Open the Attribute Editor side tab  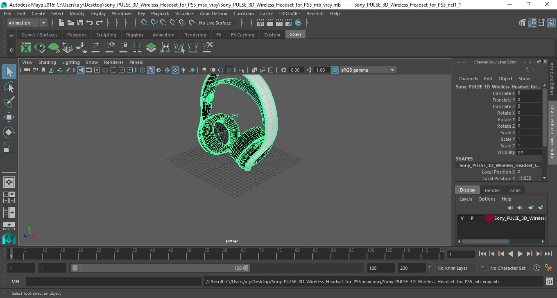click(552, 79)
